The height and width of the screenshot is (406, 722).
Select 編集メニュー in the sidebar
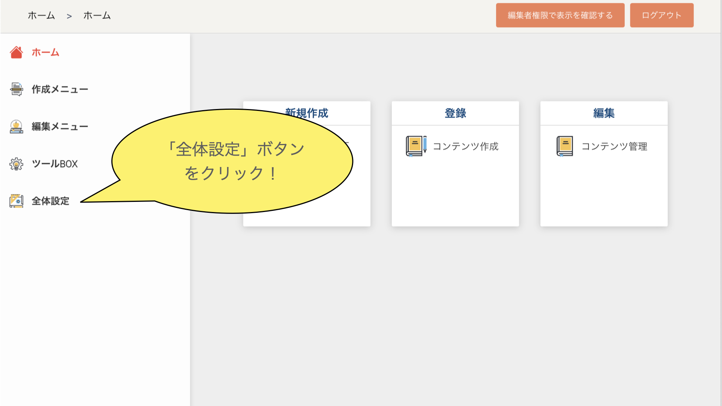pyautogui.click(x=60, y=127)
